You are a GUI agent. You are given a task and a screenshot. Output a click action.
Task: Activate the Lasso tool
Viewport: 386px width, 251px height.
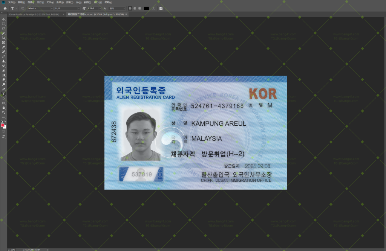pos(3,28)
